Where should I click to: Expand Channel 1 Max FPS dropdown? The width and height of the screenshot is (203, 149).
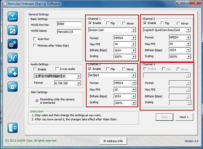click(125, 44)
